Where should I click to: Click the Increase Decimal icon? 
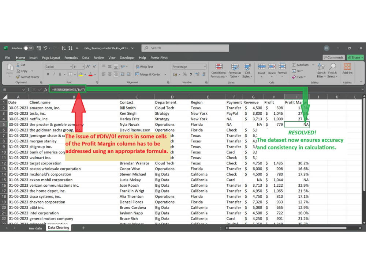pos(198,74)
